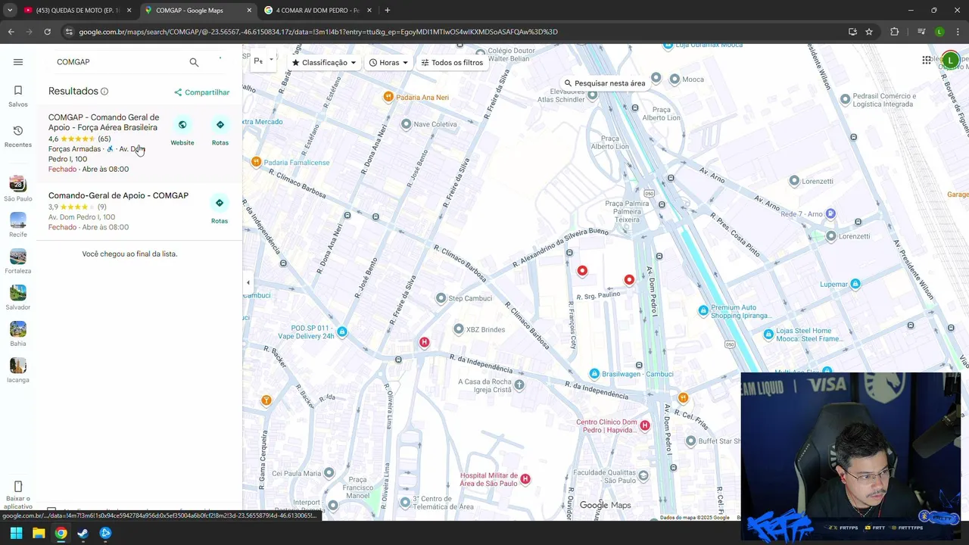Open the São Paulo recent shortcut
This screenshot has height=545, width=969.
click(x=18, y=189)
